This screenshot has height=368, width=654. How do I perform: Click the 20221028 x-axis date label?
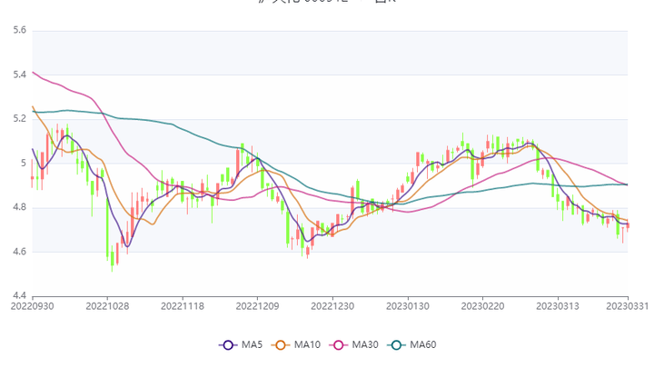[x=107, y=308]
